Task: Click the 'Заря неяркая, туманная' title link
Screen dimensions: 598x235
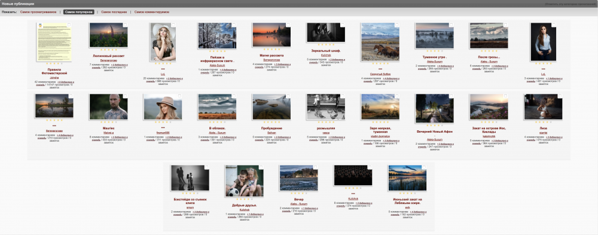Action: coord(380,130)
